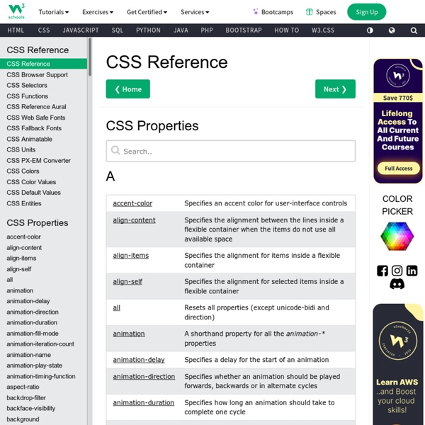Open the Instagram icon link

(397, 271)
